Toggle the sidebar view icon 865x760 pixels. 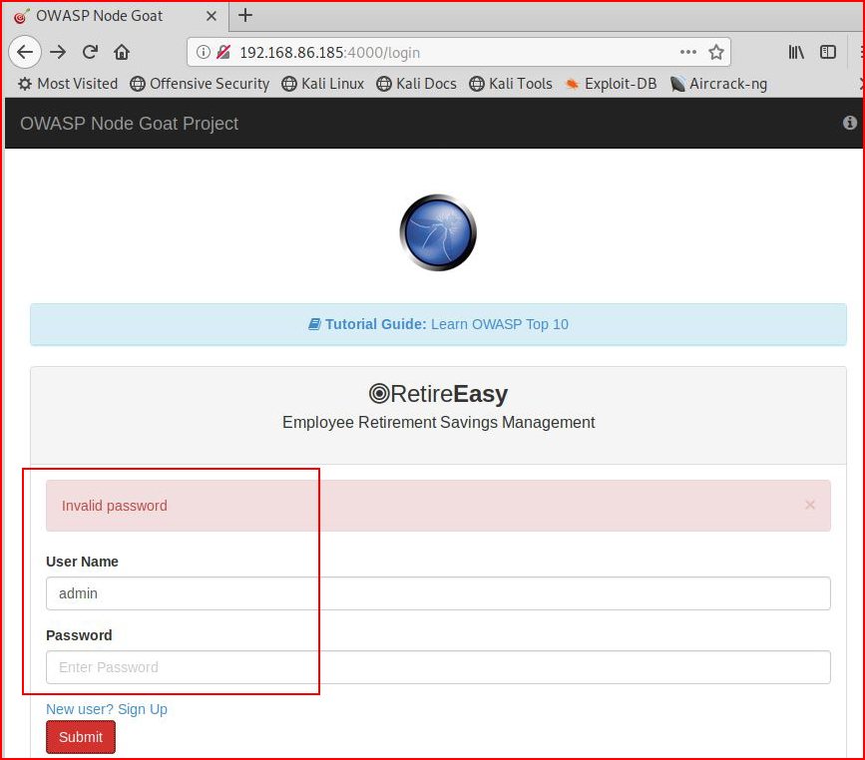827,52
